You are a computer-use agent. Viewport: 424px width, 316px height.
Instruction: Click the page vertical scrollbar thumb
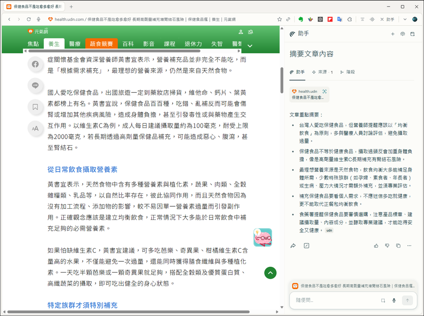point(282,80)
